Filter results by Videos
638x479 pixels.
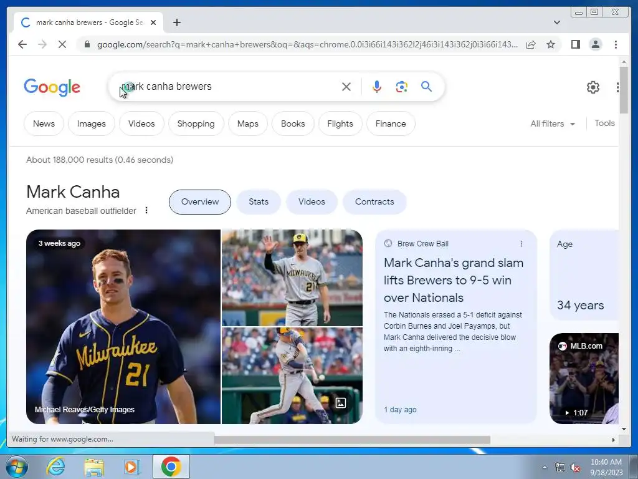point(141,123)
